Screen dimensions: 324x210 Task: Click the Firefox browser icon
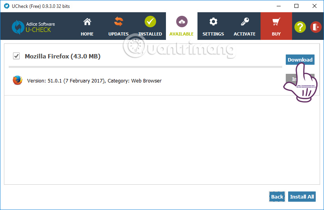click(x=17, y=81)
